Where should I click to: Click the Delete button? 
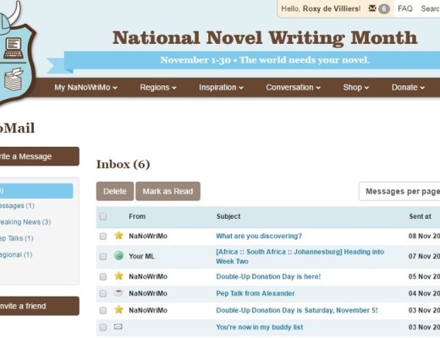[115, 191]
